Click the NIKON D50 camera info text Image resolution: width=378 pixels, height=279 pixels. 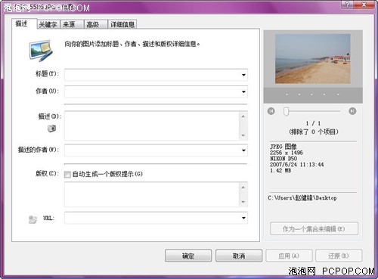pos(283,159)
